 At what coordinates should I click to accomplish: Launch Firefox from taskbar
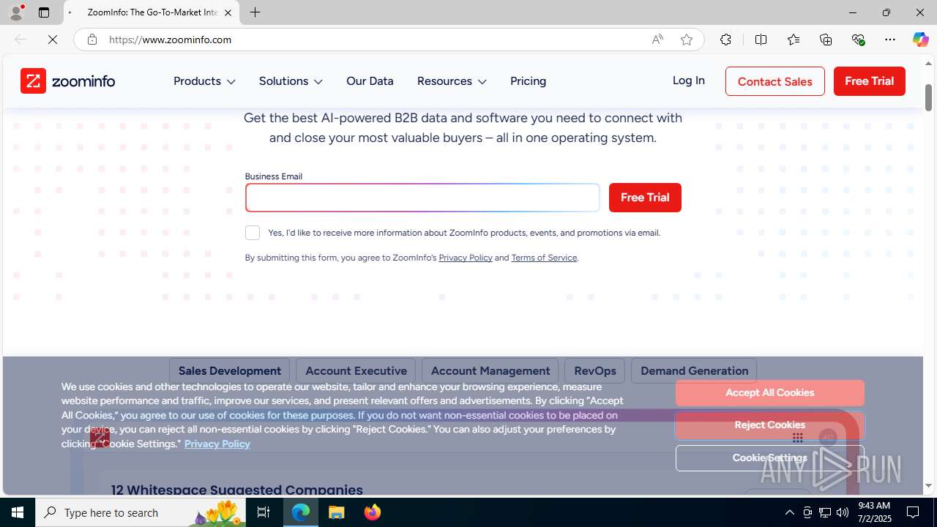(x=373, y=512)
